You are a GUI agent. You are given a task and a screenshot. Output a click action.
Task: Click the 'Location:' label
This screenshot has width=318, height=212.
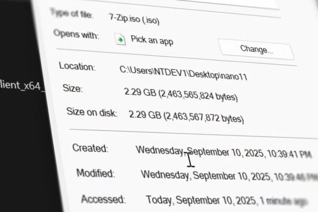point(77,66)
